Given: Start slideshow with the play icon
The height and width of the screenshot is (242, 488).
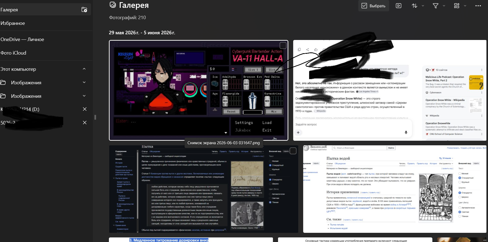Looking at the screenshot, I should pos(399,6).
